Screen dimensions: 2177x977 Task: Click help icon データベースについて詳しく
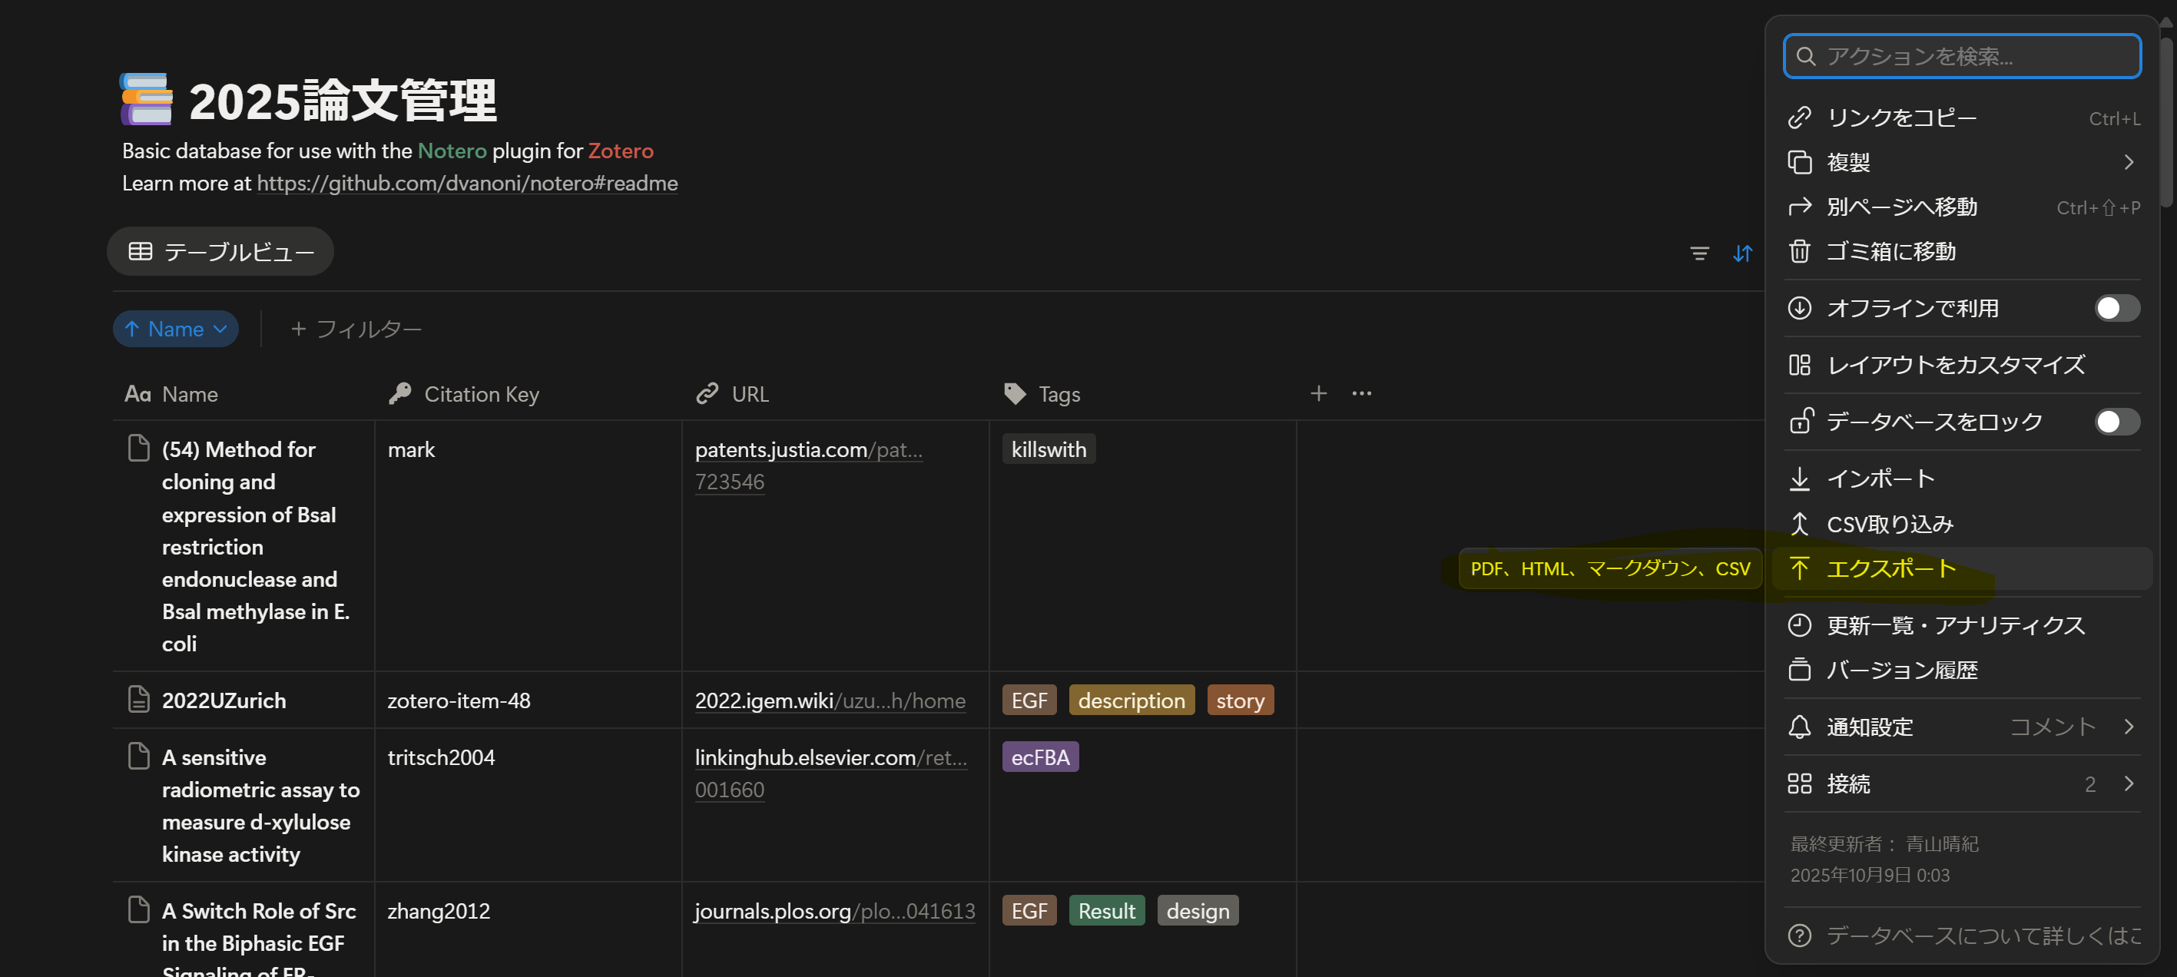tap(1799, 935)
